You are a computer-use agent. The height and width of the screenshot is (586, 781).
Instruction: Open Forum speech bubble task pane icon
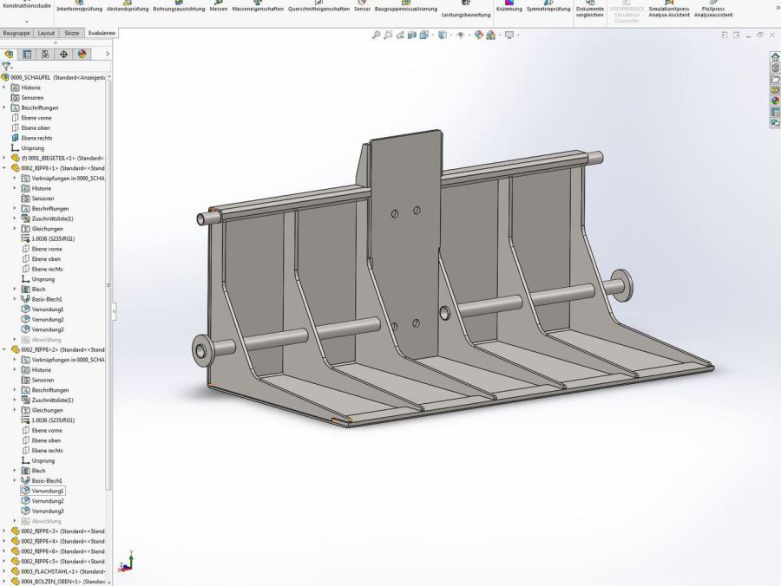(x=775, y=122)
